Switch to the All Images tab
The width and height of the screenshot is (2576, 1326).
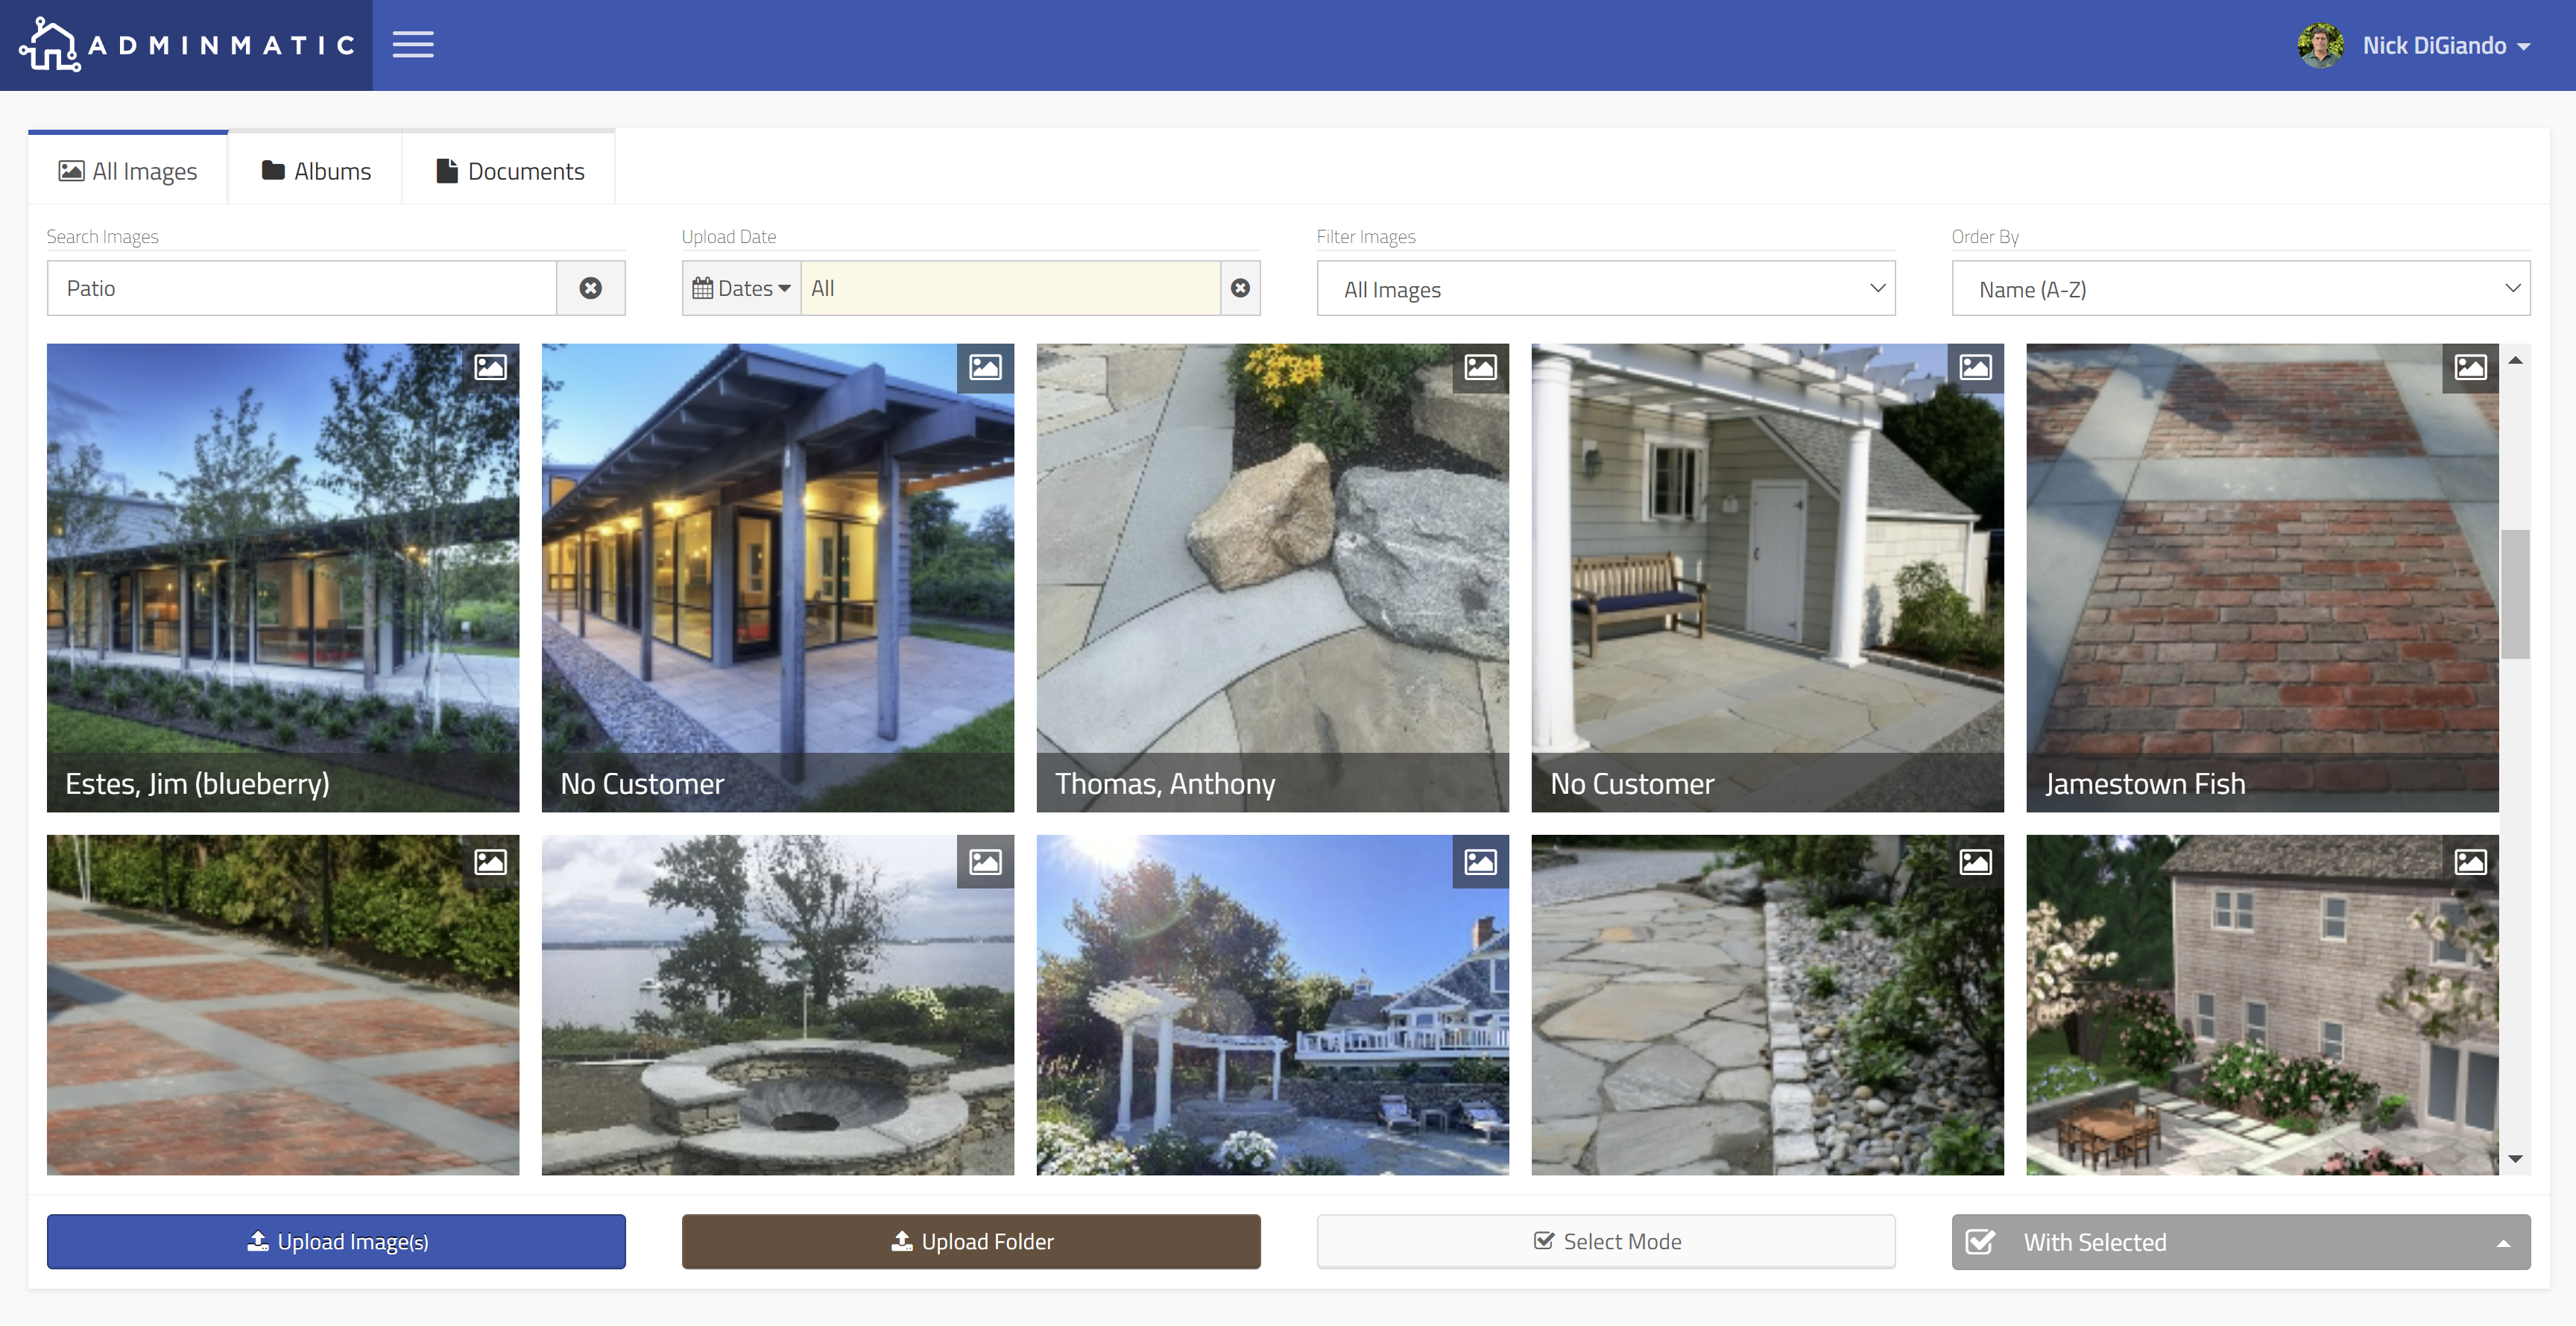128,171
